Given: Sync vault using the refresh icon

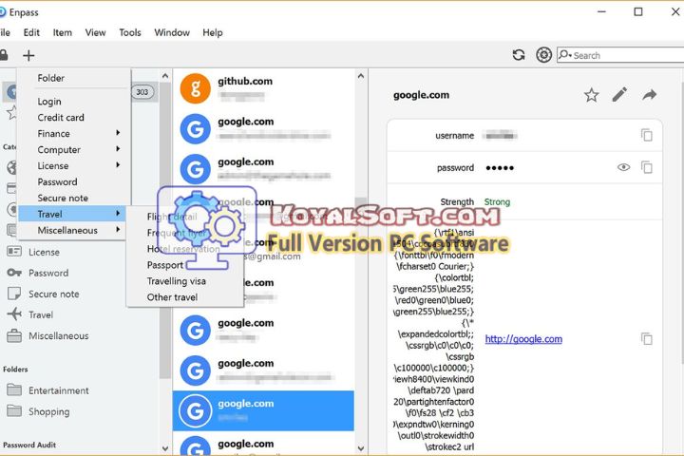Looking at the screenshot, I should [x=519, y=55].
